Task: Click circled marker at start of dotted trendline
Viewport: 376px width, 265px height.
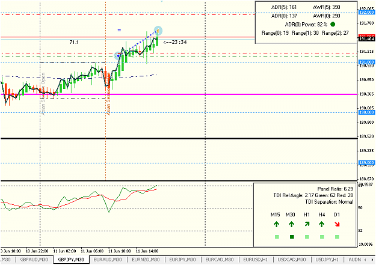Action: [x=118, y=56]
